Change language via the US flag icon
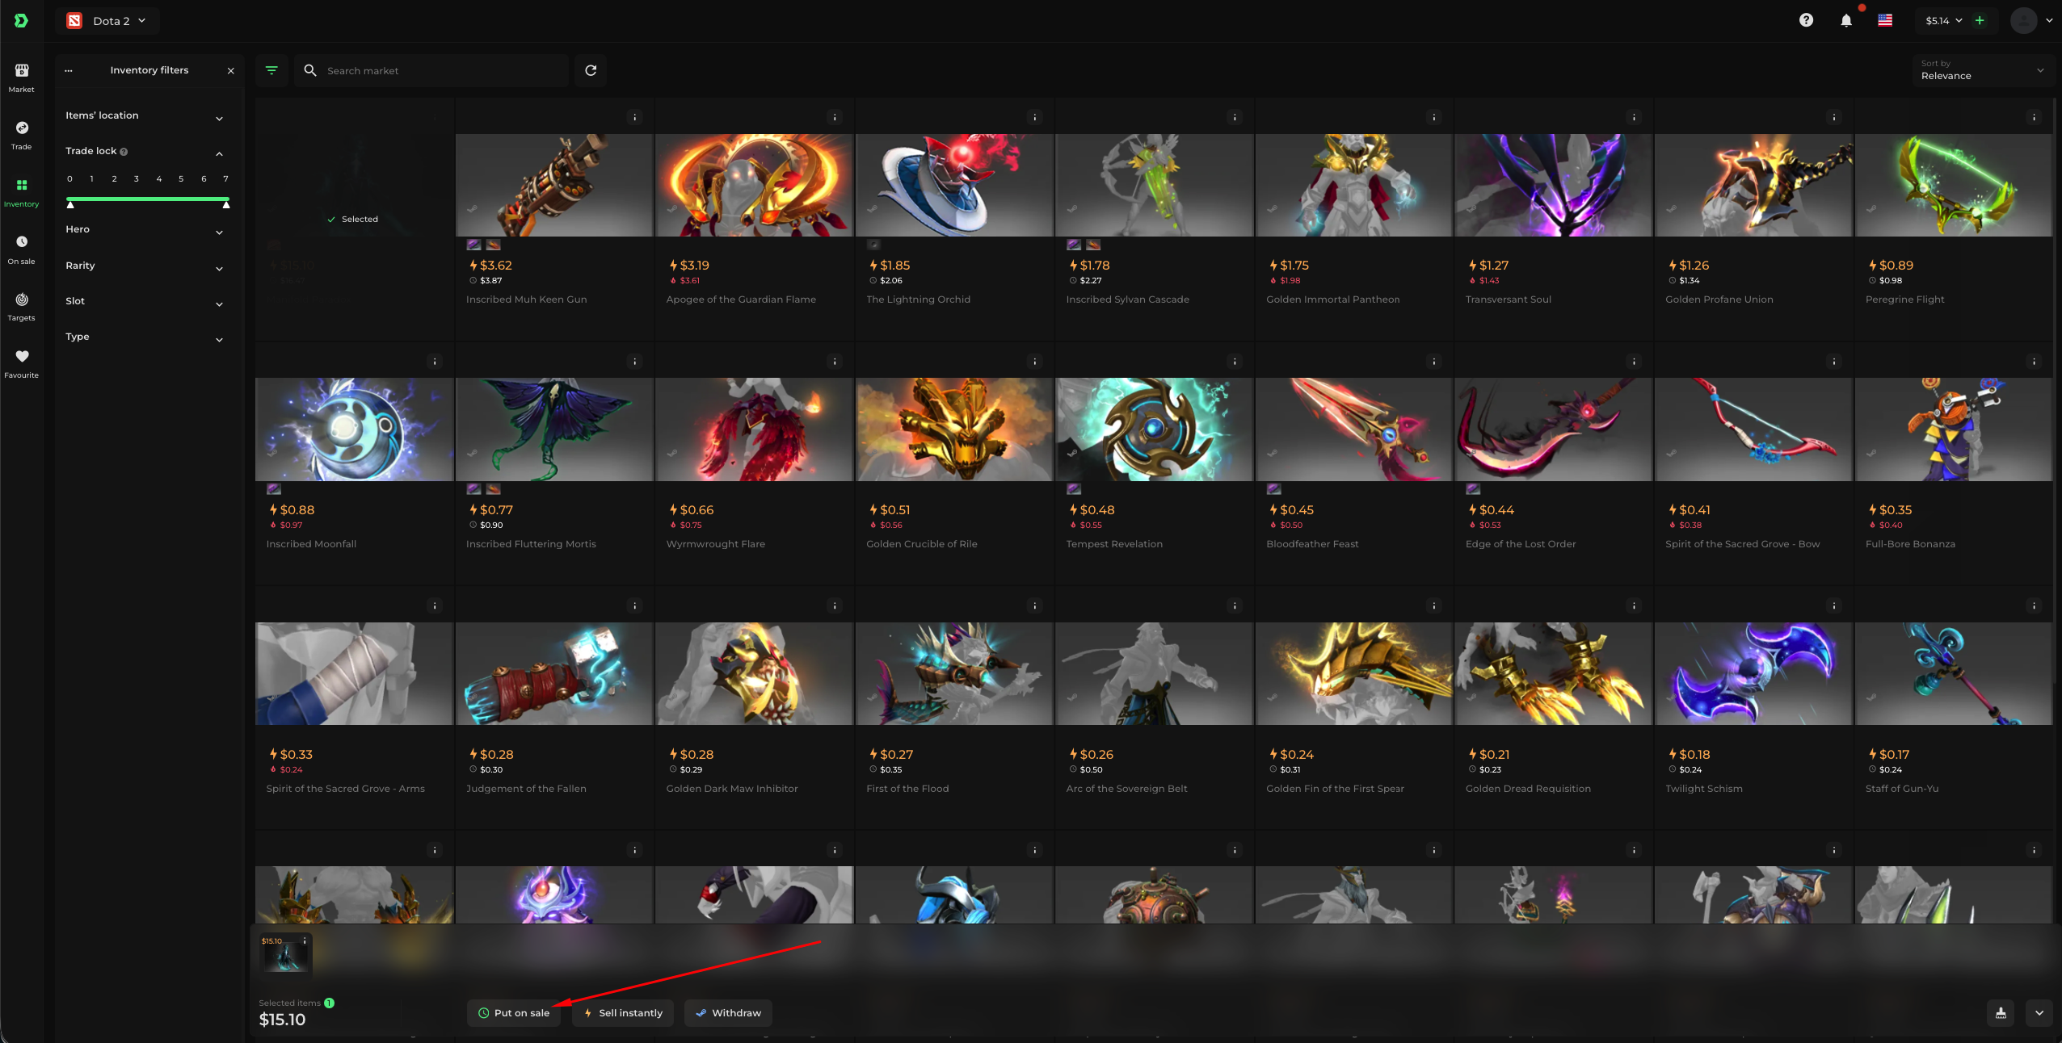 click(1885, 20)
